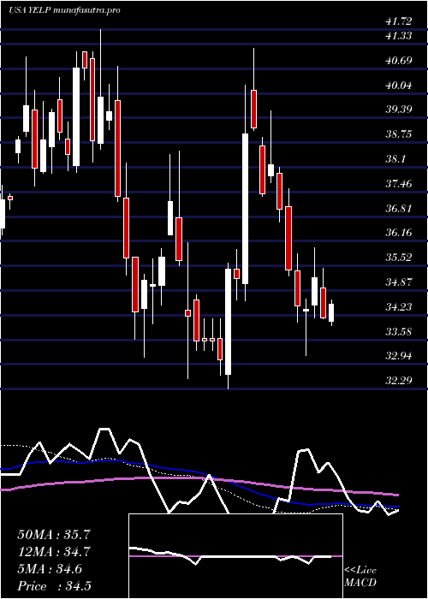The width and height of the screenshot is (428, 599).
Task: Select the 37.46 price axis label
Action: (x=400, y=184)
